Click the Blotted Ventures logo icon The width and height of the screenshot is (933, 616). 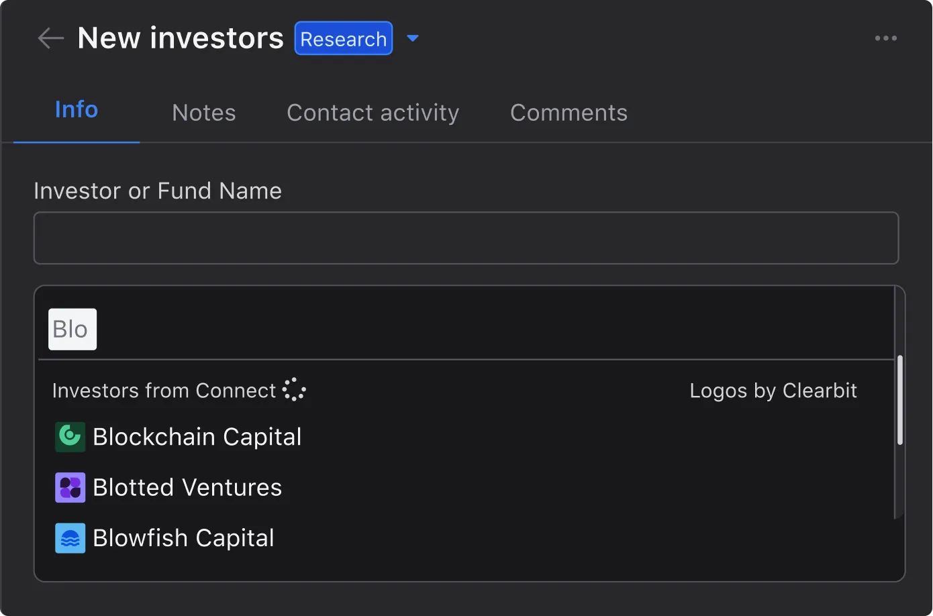(x=70, y=488)
